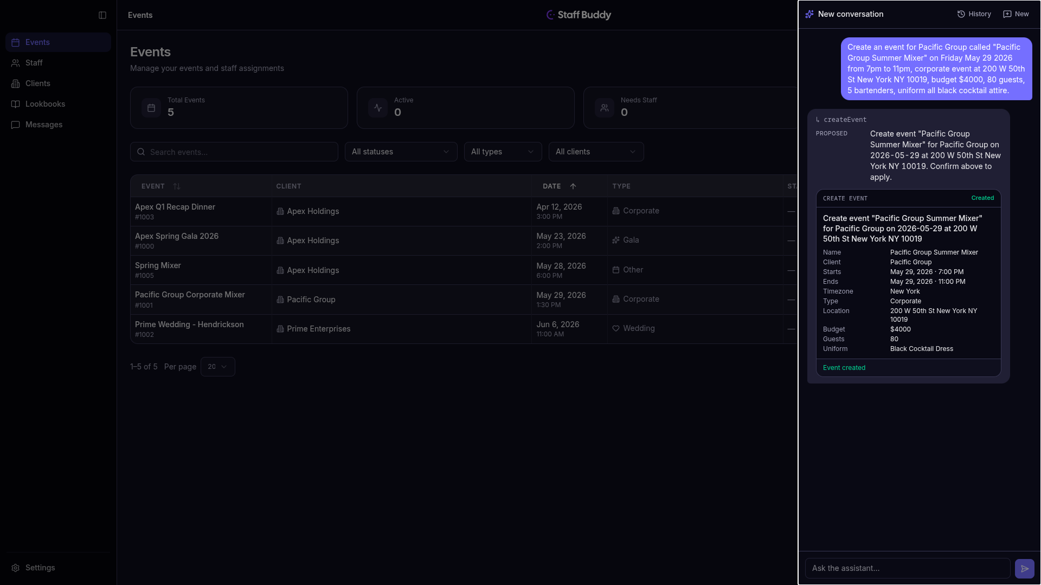The image size is (1041, 585).
Task: Click the Staff people icon in sidebar
Action: click(x=16, y=63)
